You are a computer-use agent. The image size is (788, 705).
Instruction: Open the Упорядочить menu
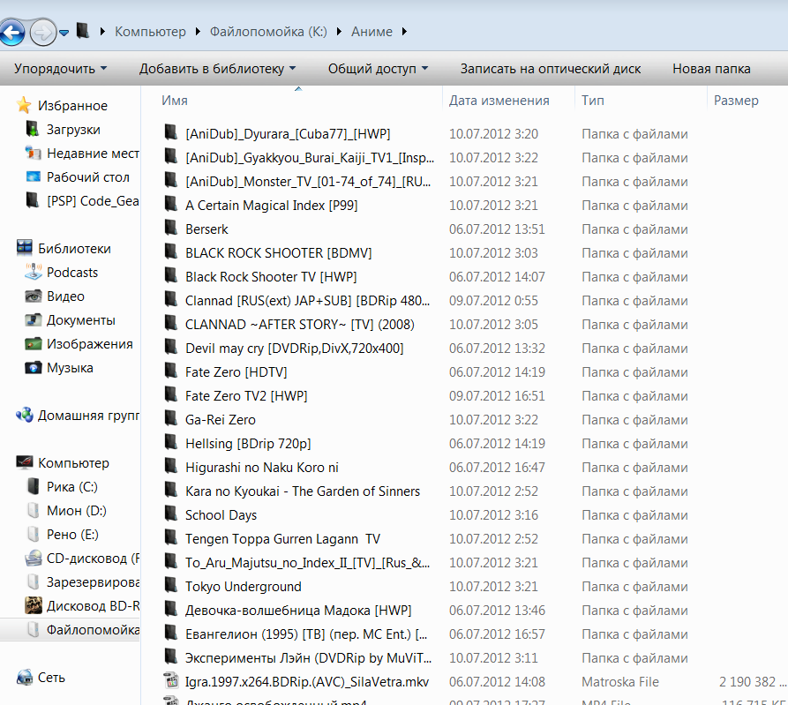60,68
